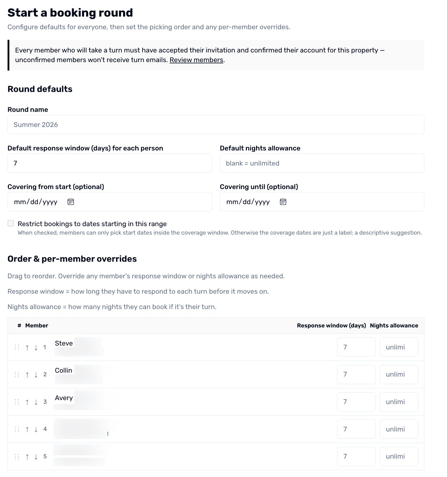Click the down arrow on member row 5
The width and height of the screenshot is (447, 477).
coord(36,456)
